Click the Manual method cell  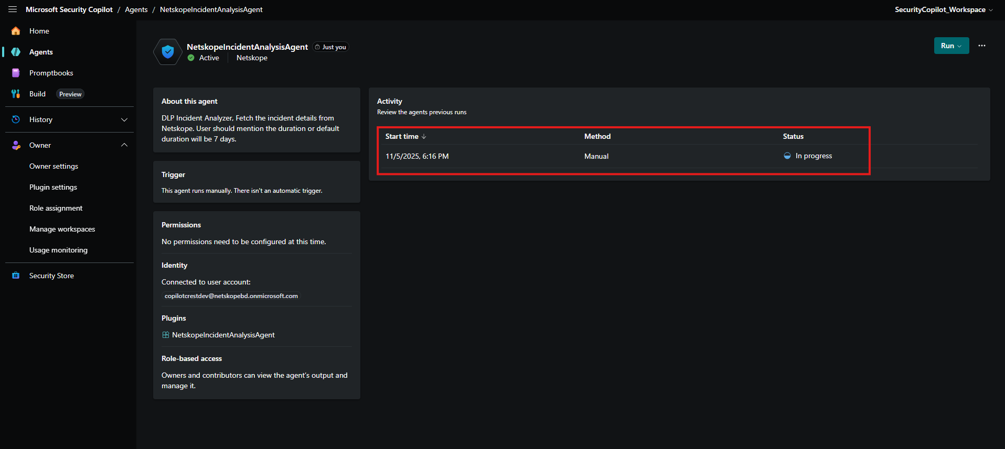pos(596,156)
